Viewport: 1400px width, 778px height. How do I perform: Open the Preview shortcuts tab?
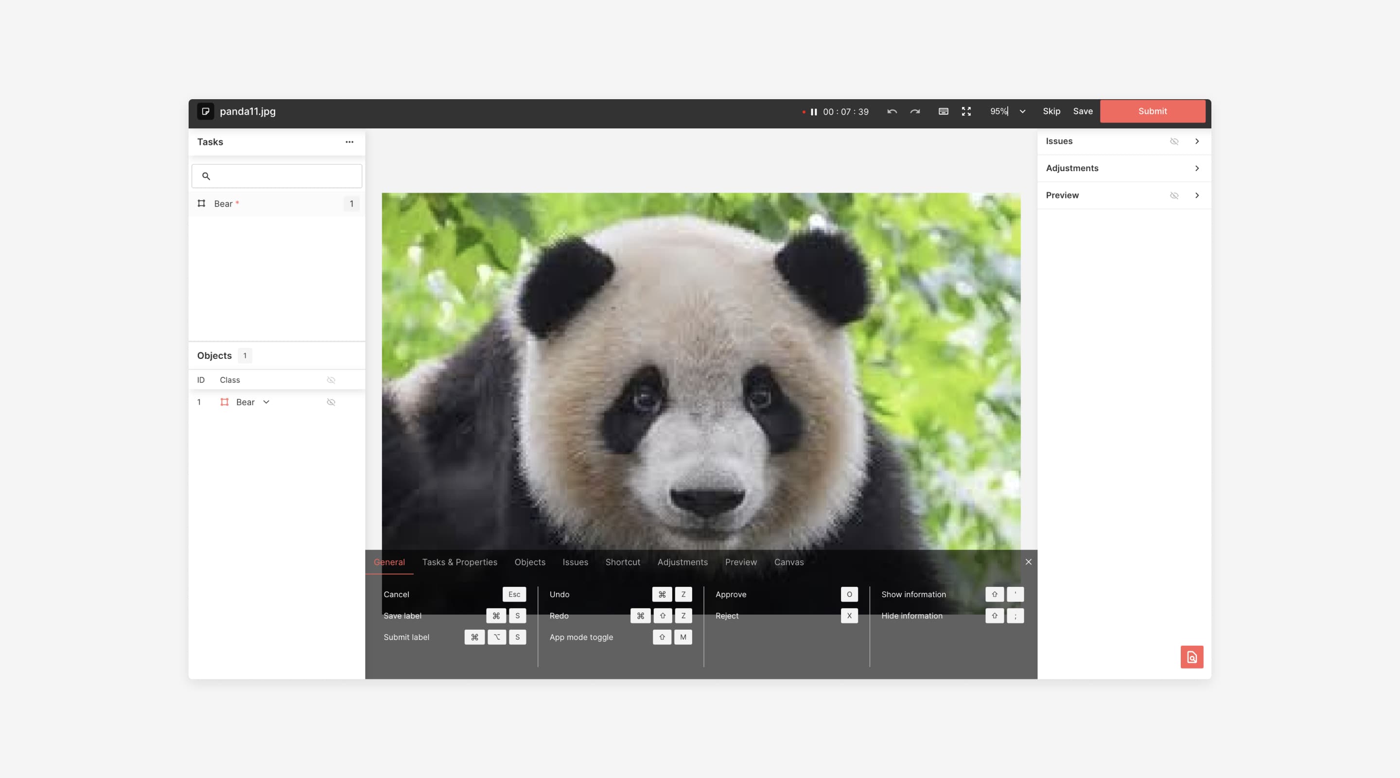[741, 562]
